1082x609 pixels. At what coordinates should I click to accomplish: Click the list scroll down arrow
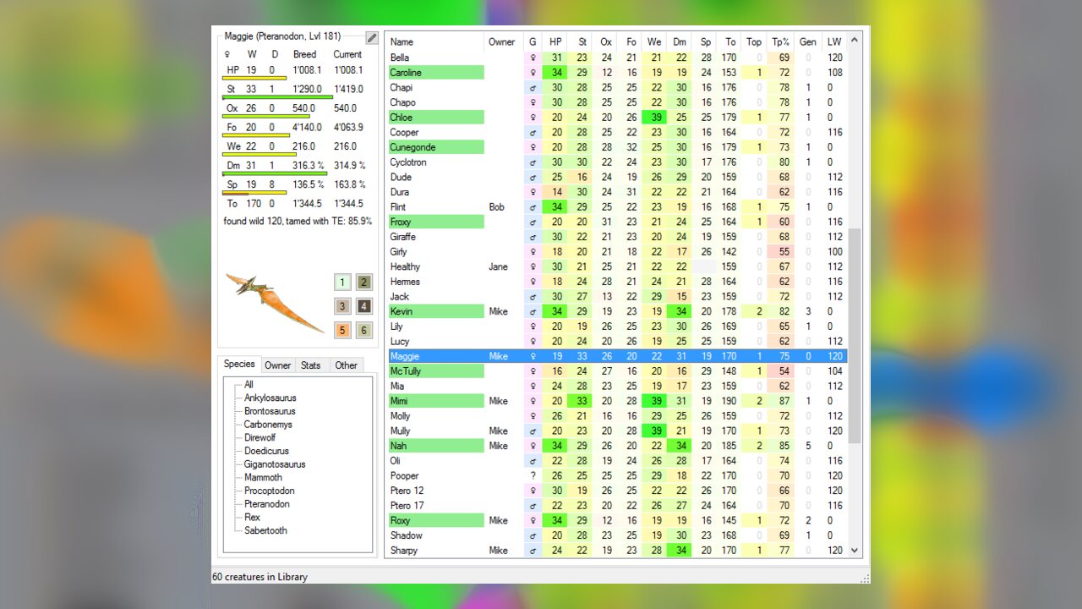click(x=855, y=550)
